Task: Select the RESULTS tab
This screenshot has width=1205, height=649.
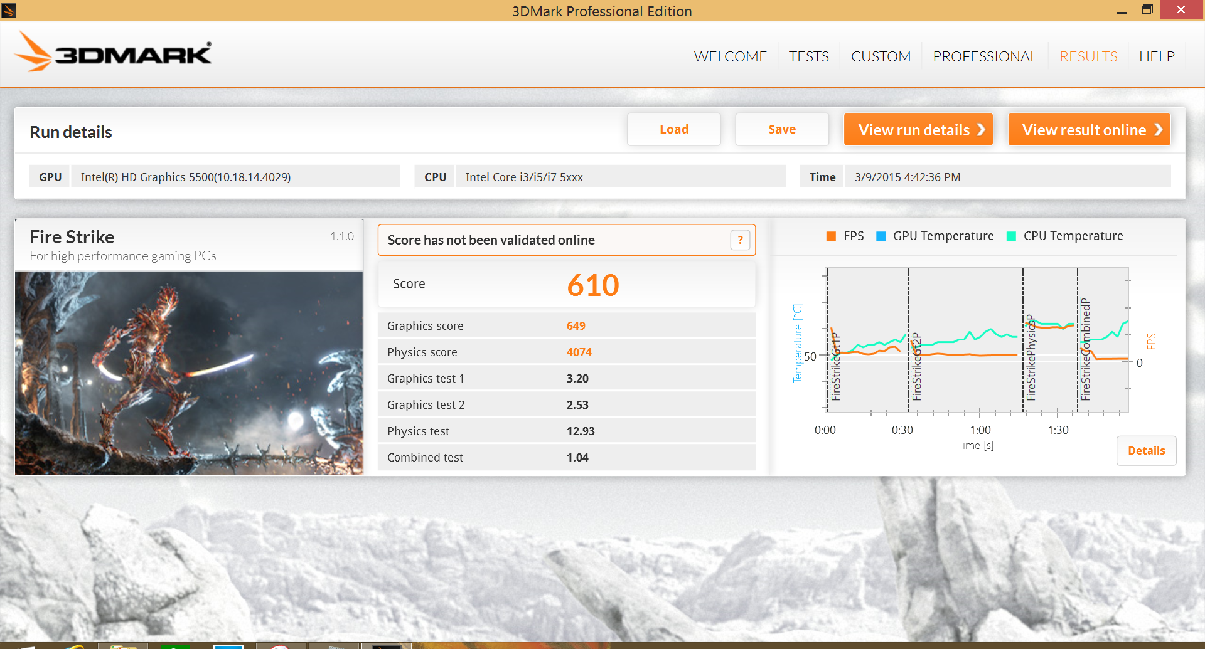Action: [1088, 56]
